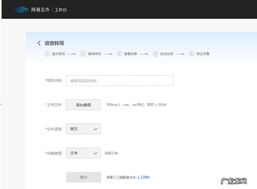View the 类型示例 example link
The height and width of the screenshot is (189, 257).
click(111, 153)
